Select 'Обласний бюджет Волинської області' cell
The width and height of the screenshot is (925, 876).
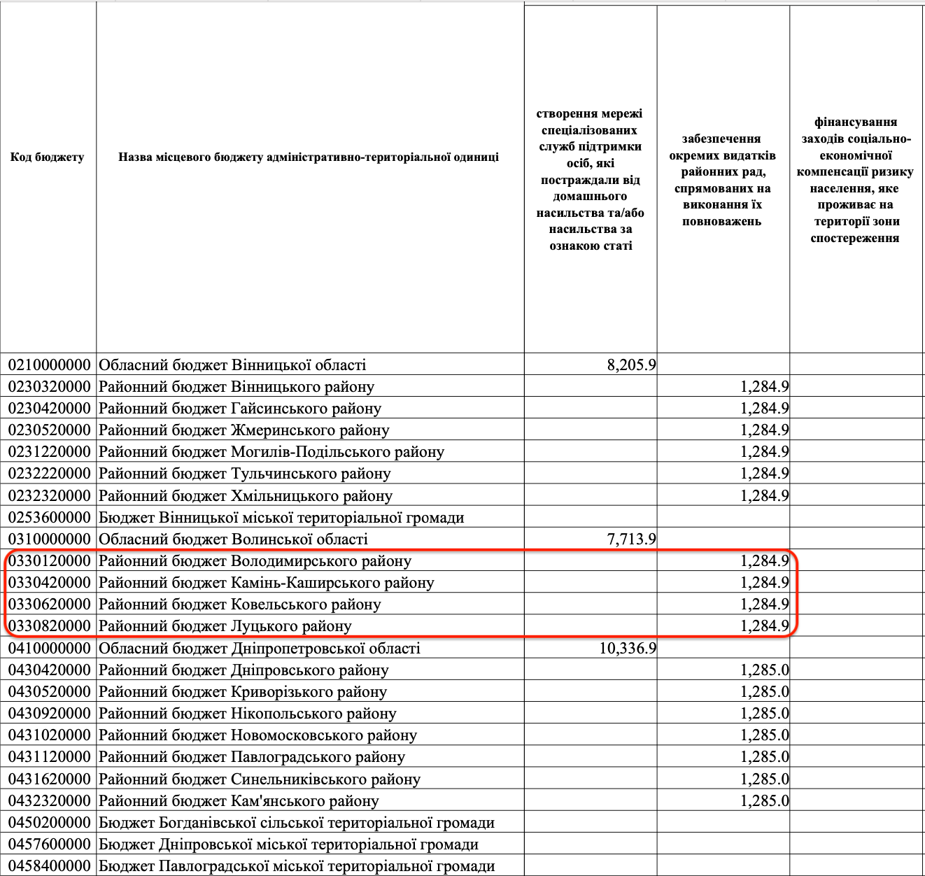[x=233, y=539]
